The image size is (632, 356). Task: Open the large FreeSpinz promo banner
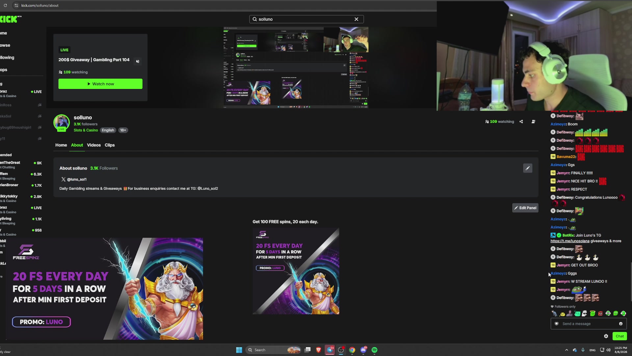[x=104, y=289]
